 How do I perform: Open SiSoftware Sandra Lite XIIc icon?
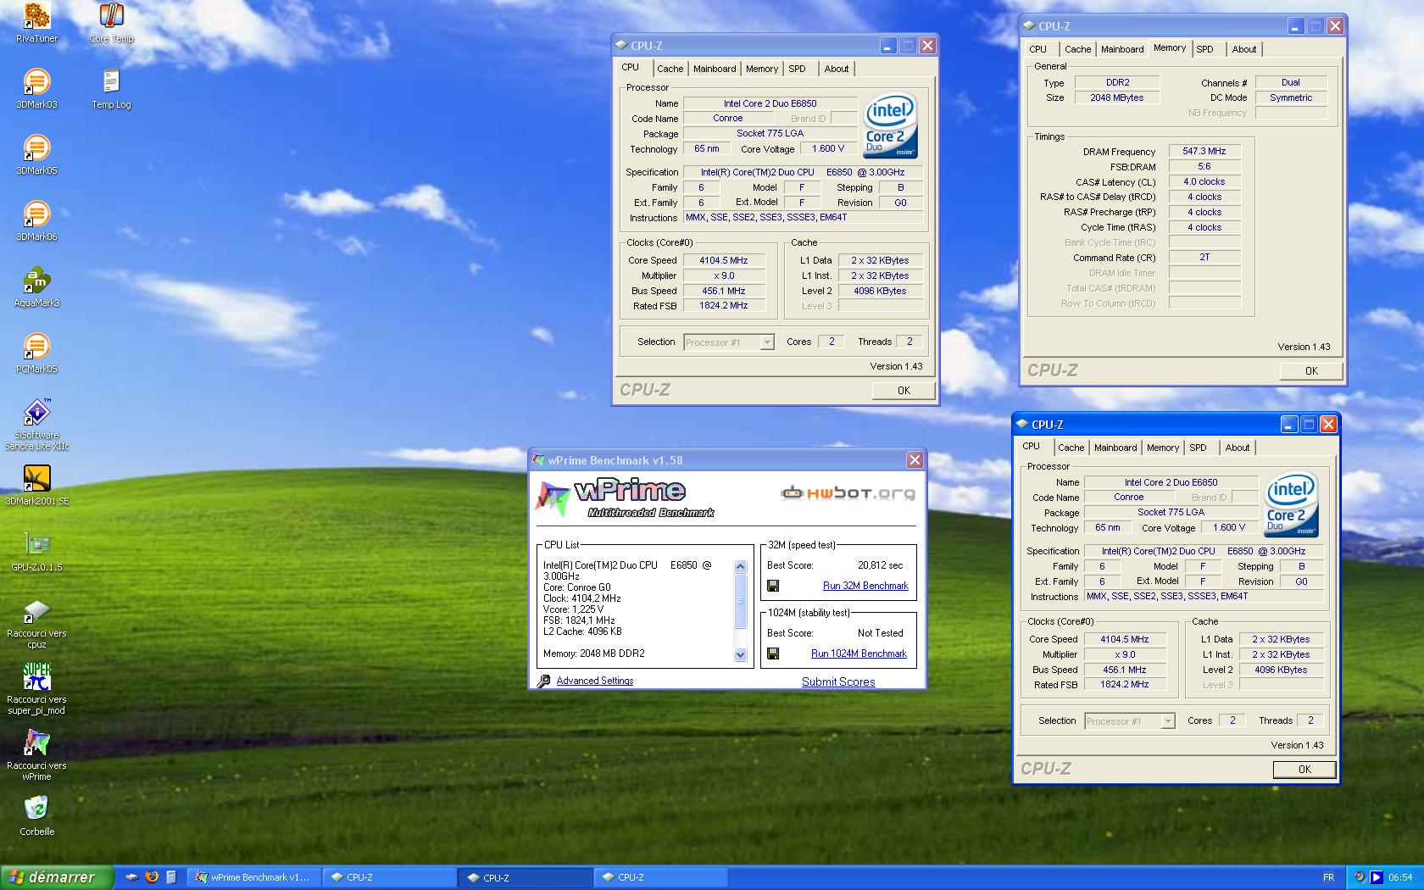point(36,425)
